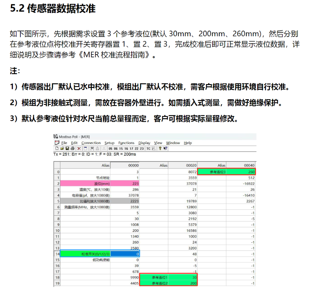
Task: Select the 校准开关(0/1/2/3) alias cell
Action: coord(85,254)
